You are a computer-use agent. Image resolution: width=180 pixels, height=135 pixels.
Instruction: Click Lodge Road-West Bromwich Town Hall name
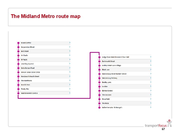coord(115,57)
